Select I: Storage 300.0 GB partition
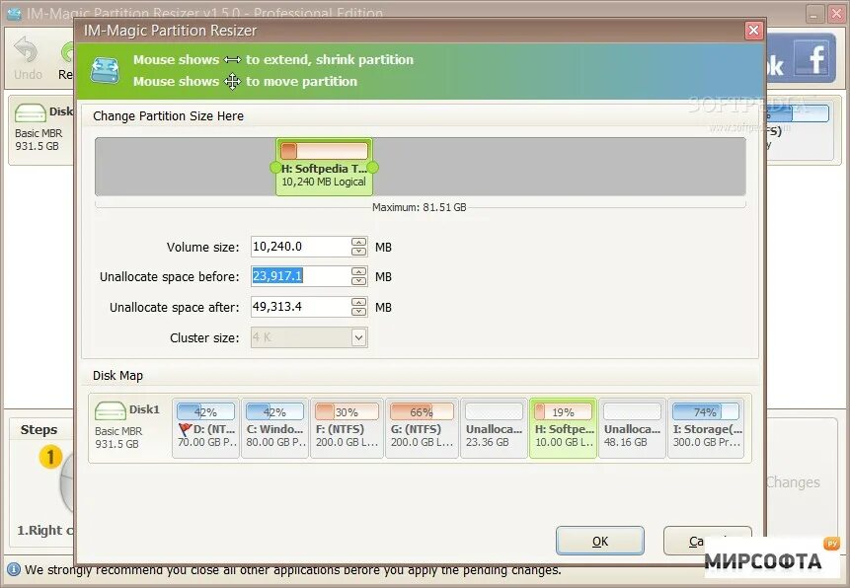The width and height of the screenshot is (850, 588). [706, 428]
